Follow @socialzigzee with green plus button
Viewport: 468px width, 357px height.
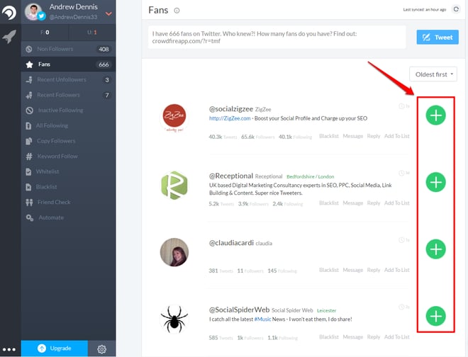pyautogui.click(x=435, y=115)
